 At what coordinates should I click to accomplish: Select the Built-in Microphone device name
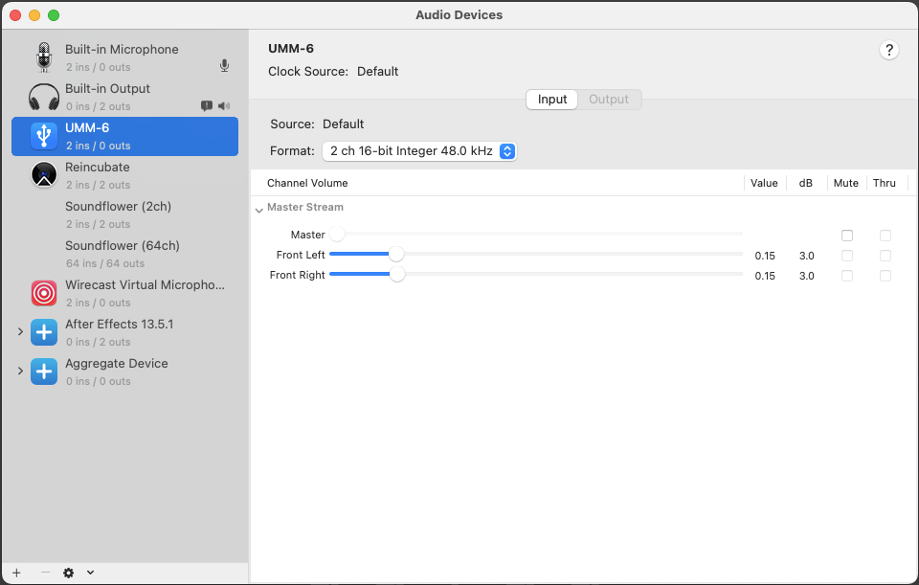point(122,49)
